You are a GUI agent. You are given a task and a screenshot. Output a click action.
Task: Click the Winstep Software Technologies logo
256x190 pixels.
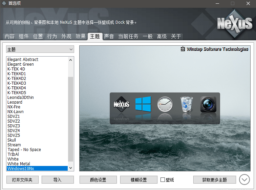pyautogui.click(x=215, y=49)
